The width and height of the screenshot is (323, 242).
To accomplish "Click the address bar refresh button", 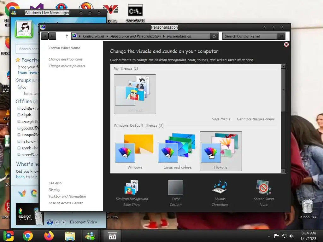I will (x=214, y=36).
